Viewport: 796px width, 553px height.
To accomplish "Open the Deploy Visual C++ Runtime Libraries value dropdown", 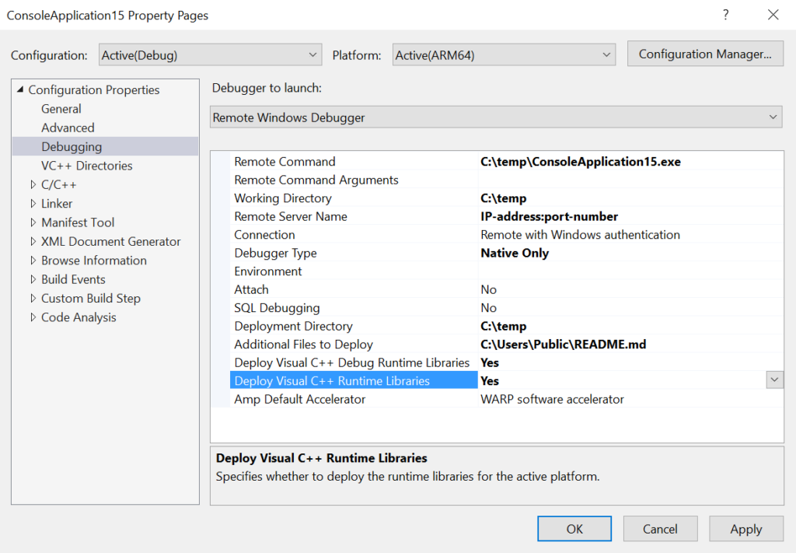I will pyautogui.click(x=774, y=380).
